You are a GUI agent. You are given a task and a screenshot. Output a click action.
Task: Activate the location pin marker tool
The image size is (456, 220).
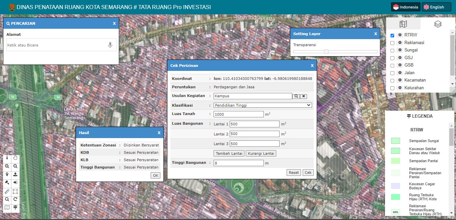7,175
